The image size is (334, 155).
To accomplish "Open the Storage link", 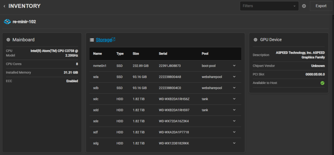I will pyautogui.click(x=104, y=40).
